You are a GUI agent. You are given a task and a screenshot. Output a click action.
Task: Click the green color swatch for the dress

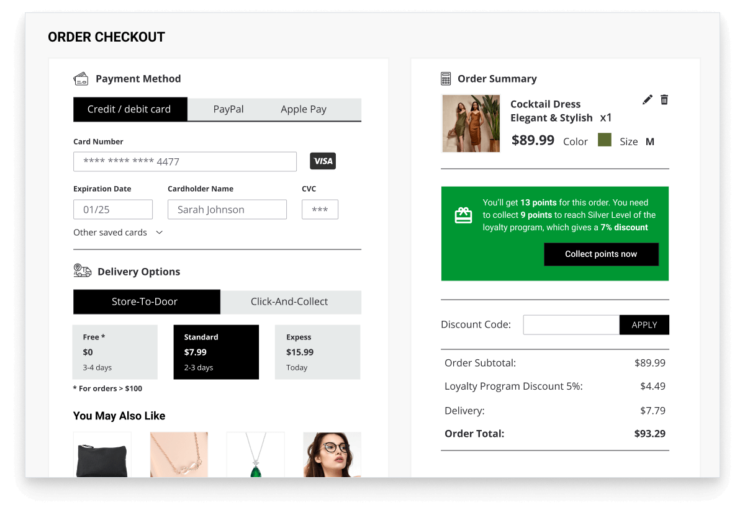(605, 140)
